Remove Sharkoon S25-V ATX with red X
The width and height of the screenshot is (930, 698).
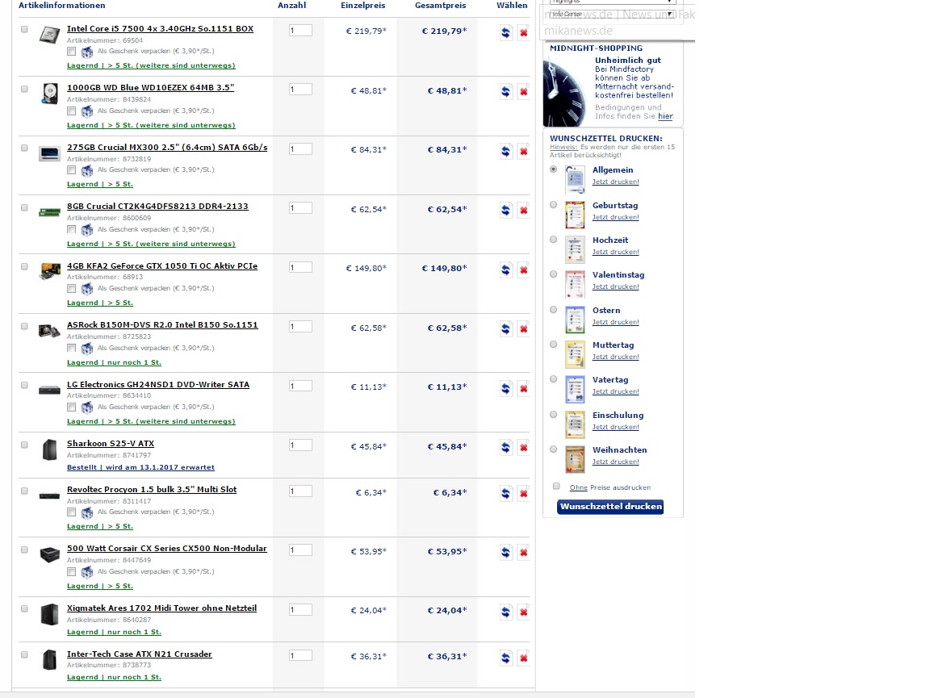pos(524,447)
